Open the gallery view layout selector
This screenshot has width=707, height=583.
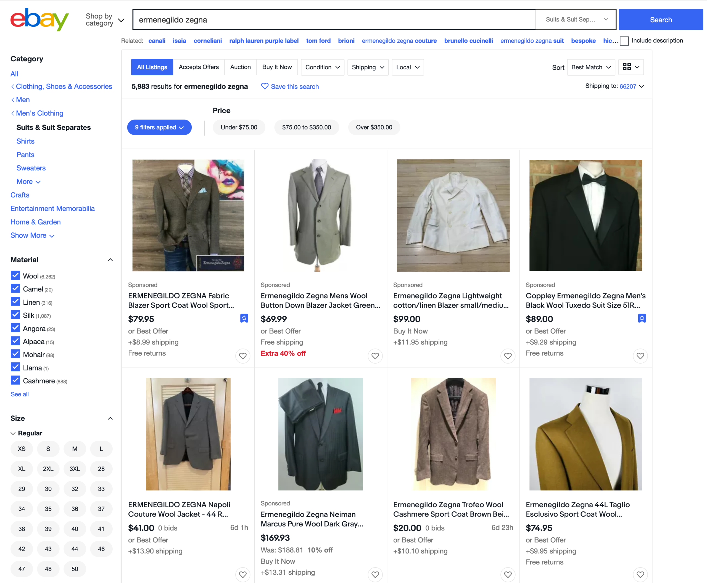631,67
